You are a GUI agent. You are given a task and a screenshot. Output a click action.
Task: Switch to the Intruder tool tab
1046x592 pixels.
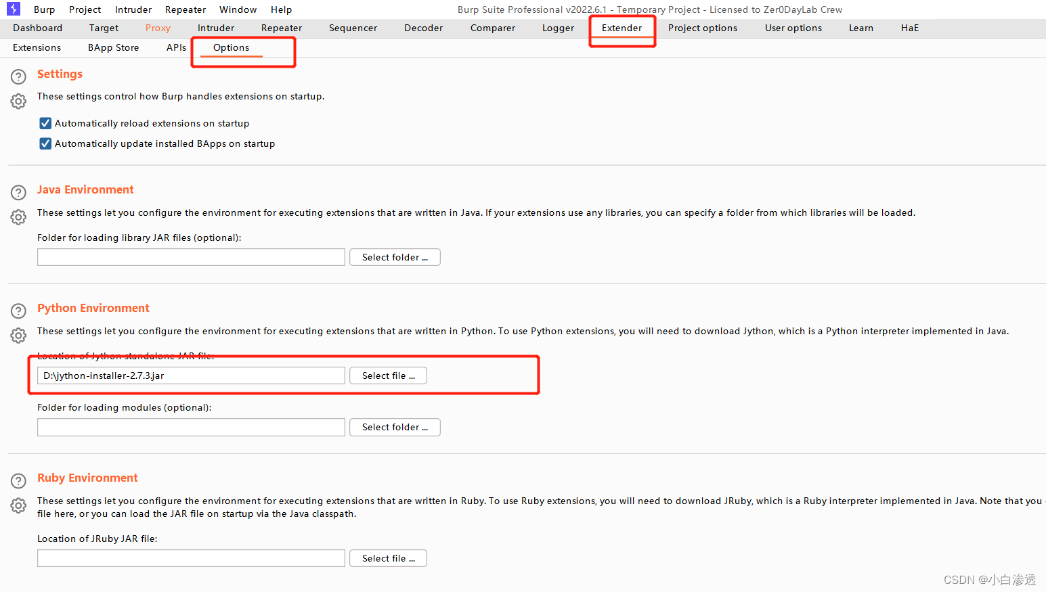coord(216,28)
